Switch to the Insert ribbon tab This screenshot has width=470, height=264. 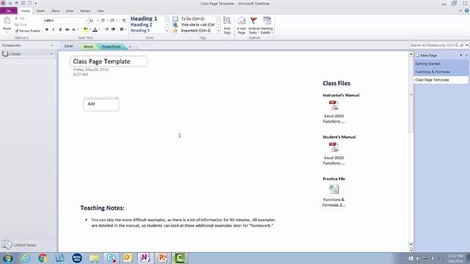pos(40,11)
